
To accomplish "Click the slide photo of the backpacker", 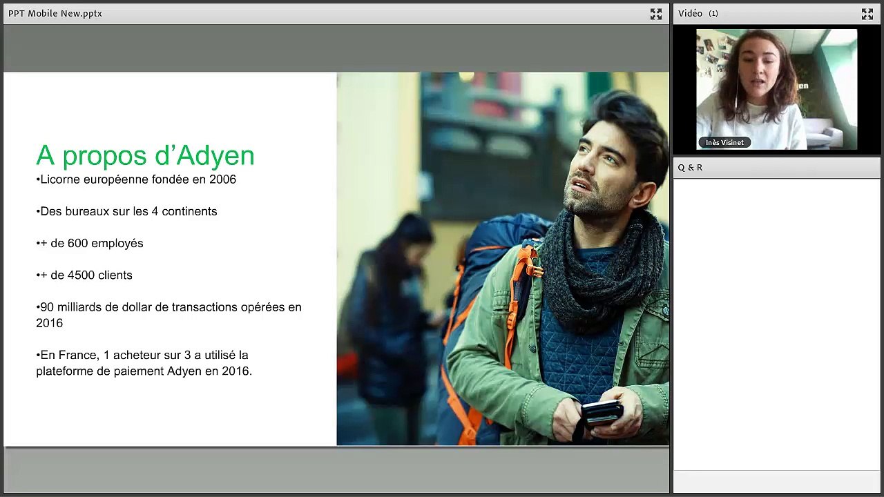I will [x=503, y=259].
